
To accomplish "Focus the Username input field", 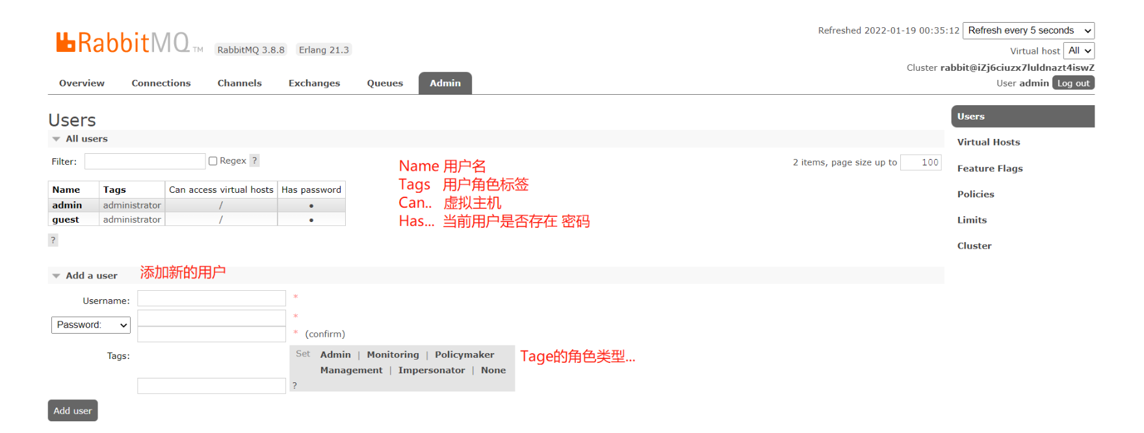I will (x=211, y=298).
